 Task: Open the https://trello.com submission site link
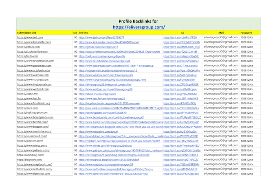(x=28, y=56)
